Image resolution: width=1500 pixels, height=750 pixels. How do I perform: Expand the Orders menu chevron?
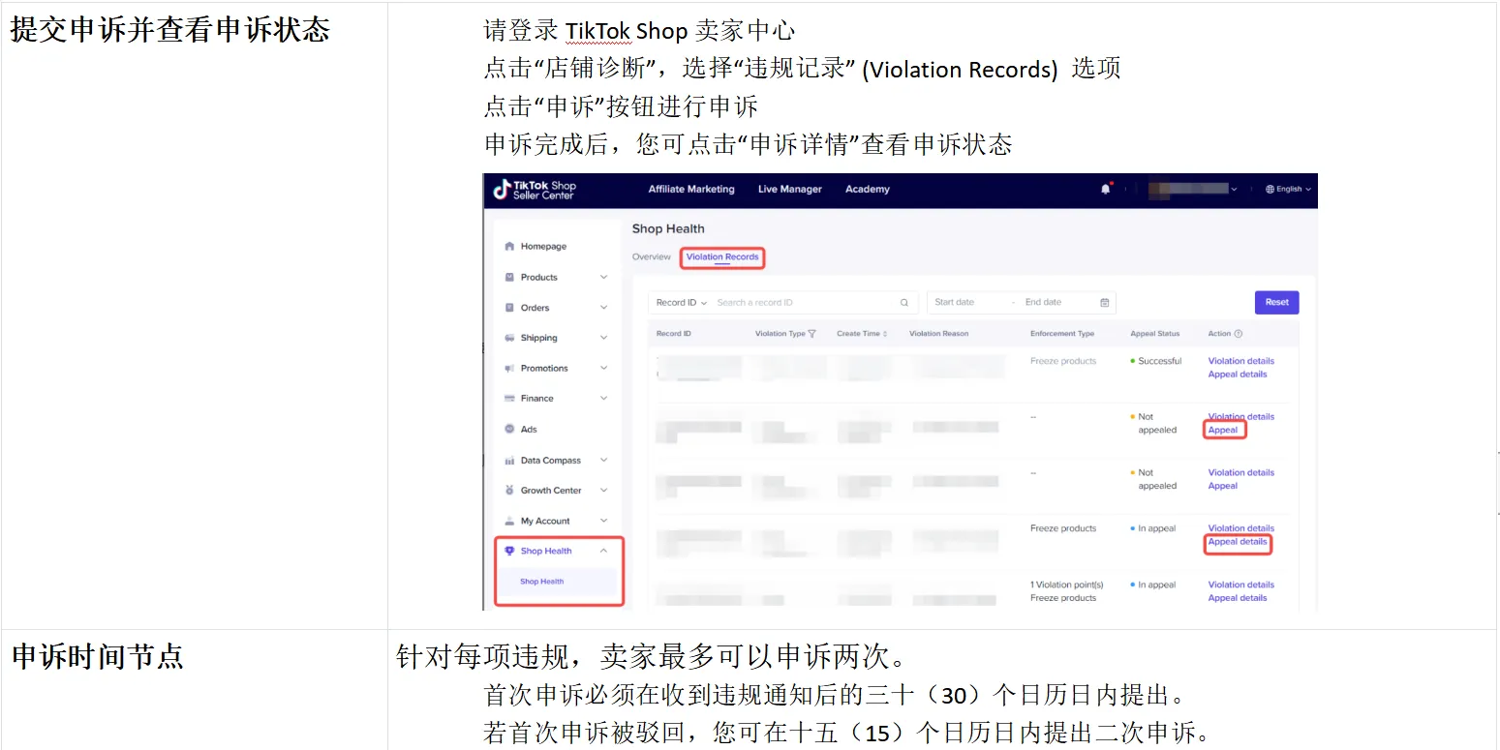click(x=603, y=308)
